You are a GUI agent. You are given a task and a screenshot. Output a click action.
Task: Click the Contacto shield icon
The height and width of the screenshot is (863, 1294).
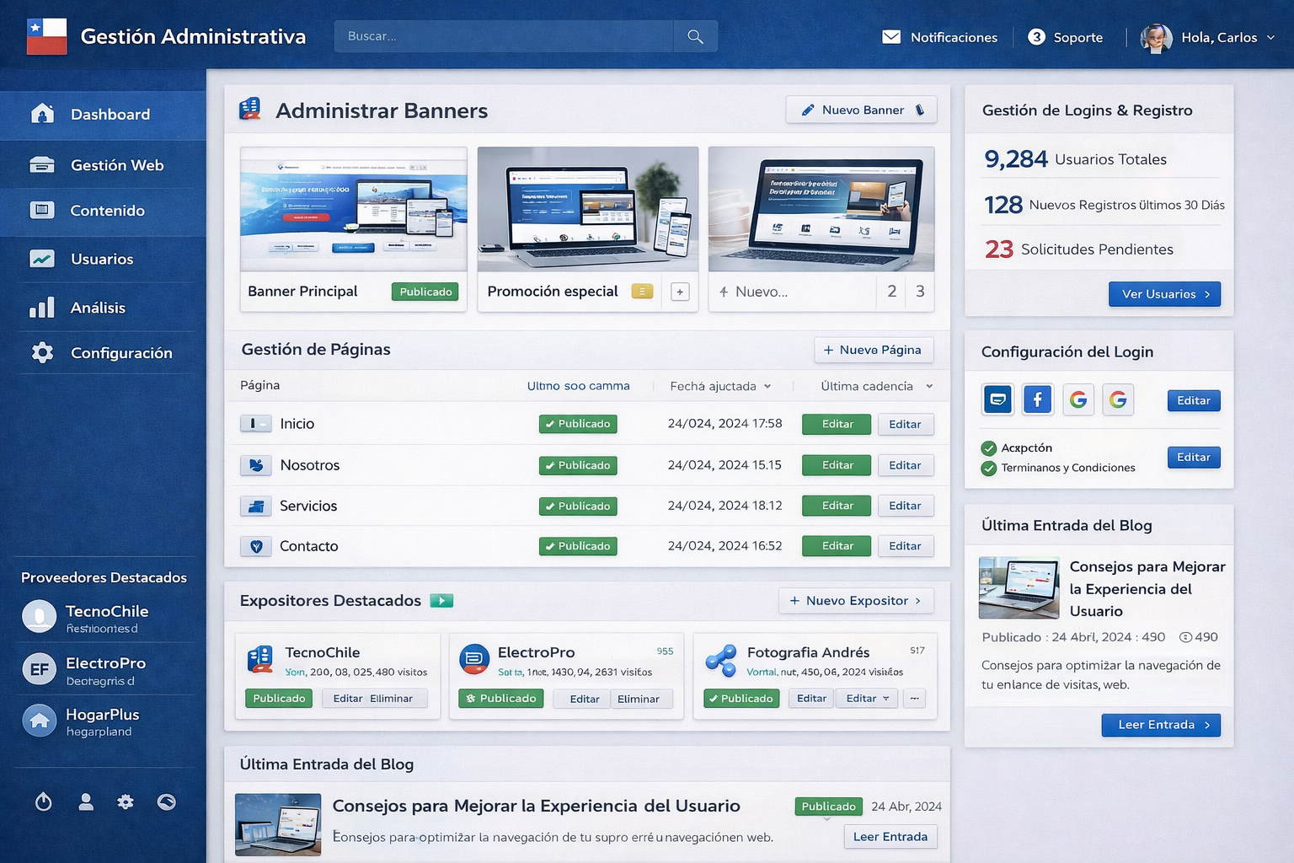click(x=256, y=546)
